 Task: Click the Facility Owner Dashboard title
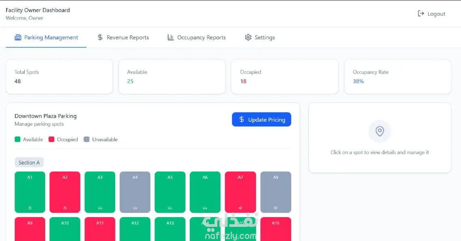(38, 10)
